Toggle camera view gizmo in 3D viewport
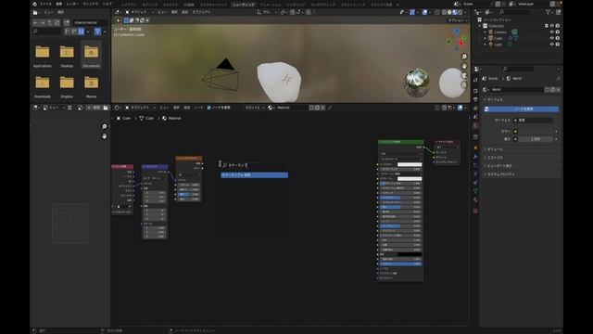This screenshot has width=593, height=334. coord(464,75)
